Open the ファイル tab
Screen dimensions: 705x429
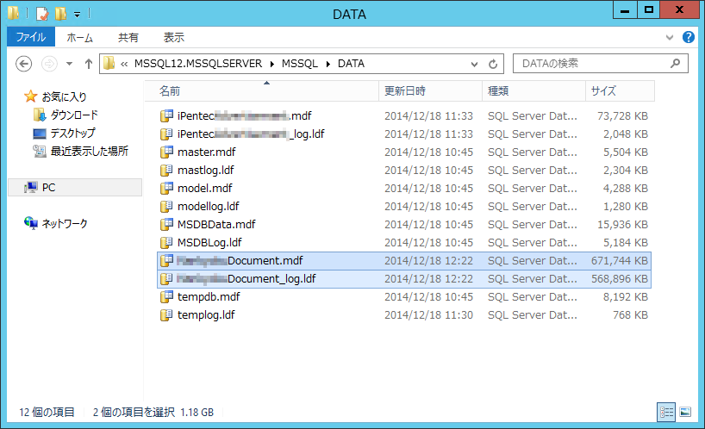pyautogui.click(x=31, y=37)
